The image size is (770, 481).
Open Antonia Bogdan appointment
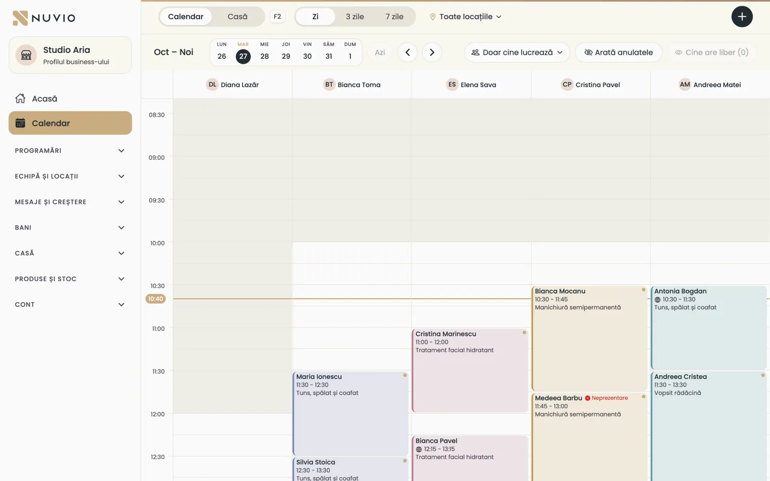tap(709, 328)
